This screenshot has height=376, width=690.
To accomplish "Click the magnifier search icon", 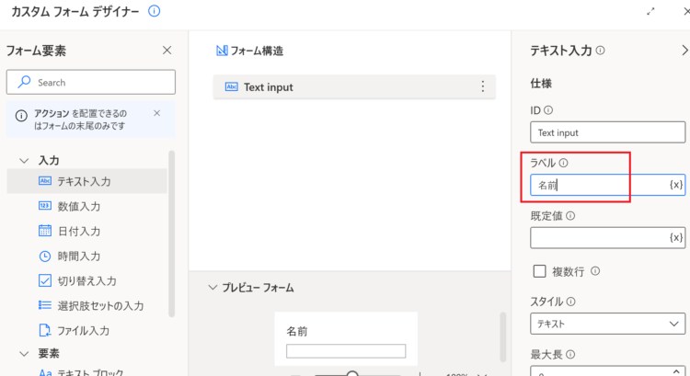I will click(x=24, y=82).
